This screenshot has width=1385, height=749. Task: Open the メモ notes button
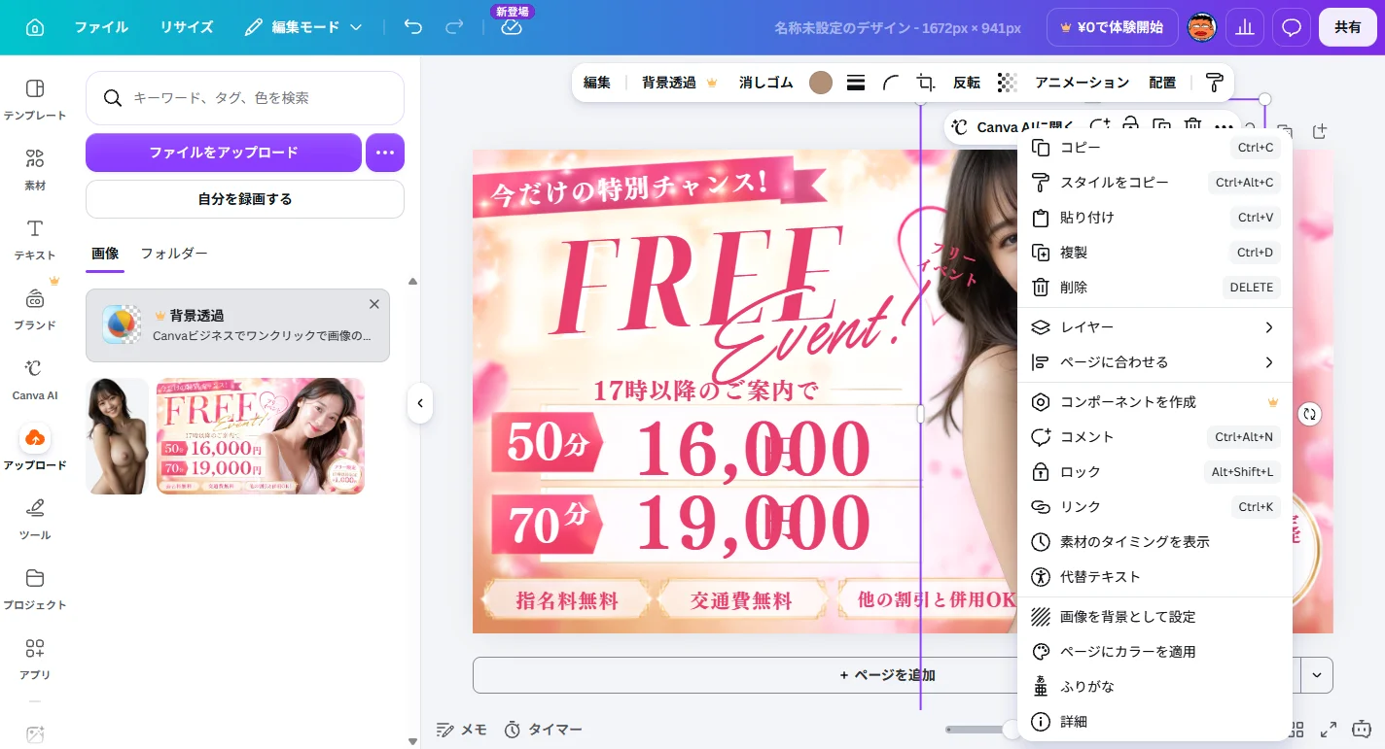(461, 730)
